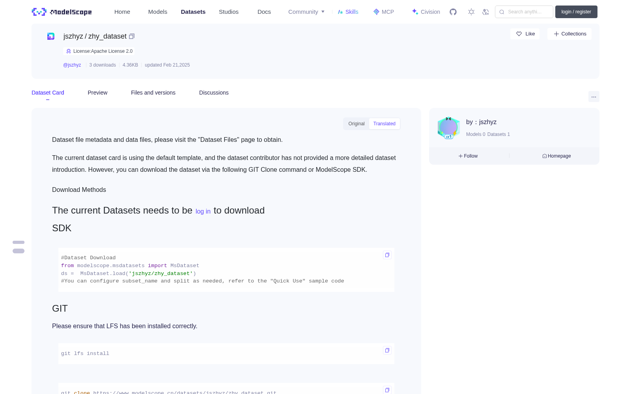Visit jszhyz Homepage button

[556, 156]
